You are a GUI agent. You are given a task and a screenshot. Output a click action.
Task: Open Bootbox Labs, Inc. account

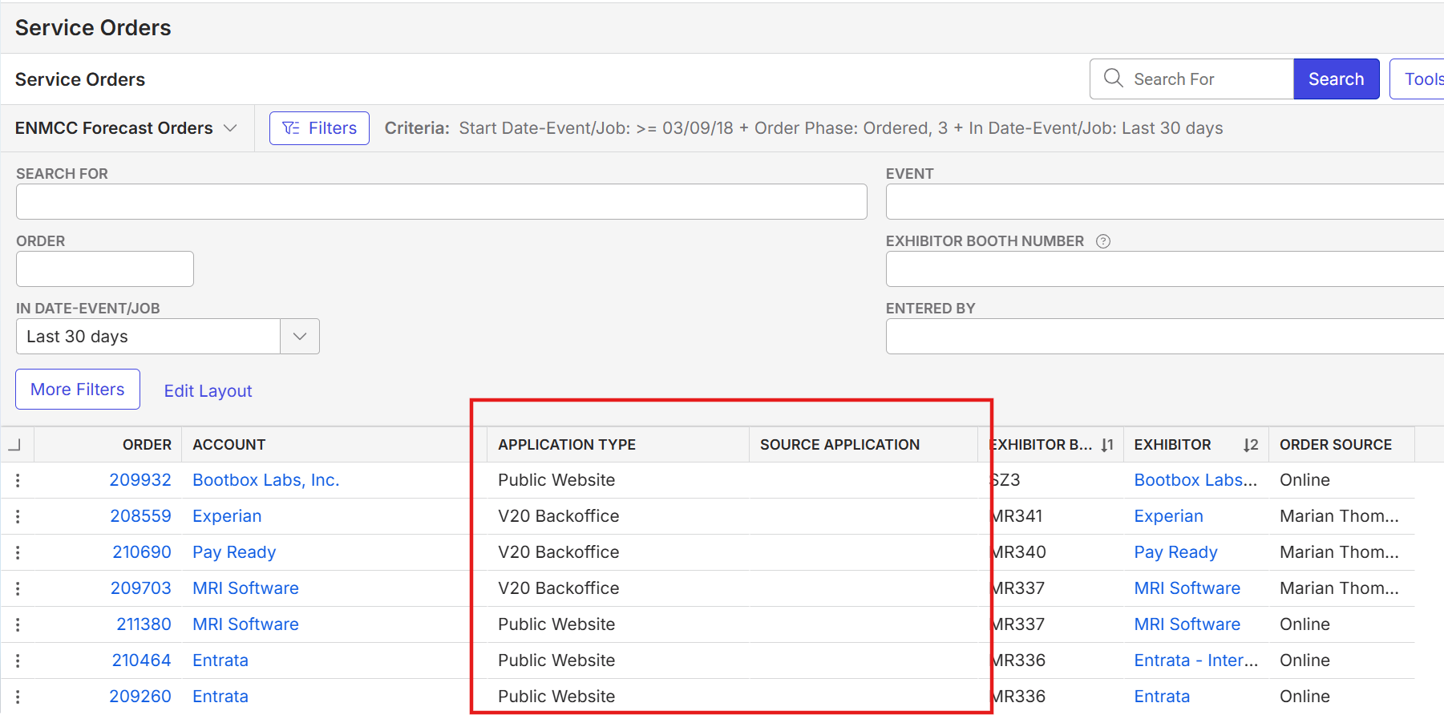tap(266, 480)
